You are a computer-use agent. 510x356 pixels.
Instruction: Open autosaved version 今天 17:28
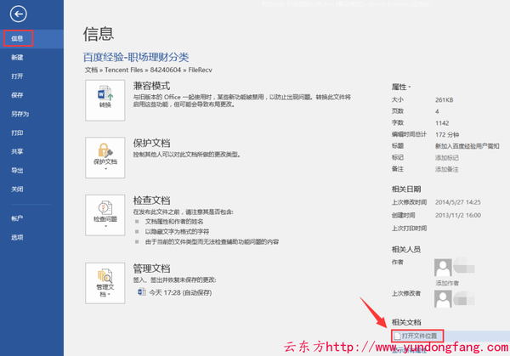(x=180, y=292)
